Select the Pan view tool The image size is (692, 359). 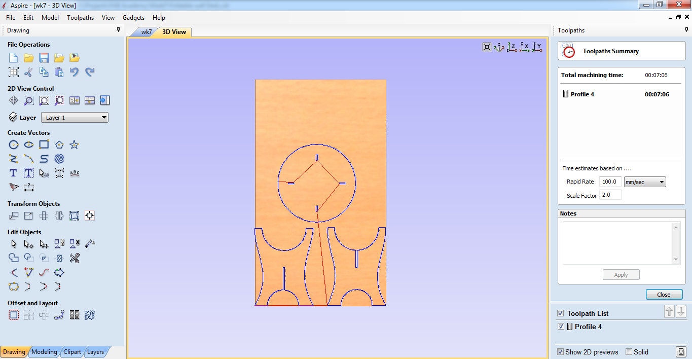14,100
